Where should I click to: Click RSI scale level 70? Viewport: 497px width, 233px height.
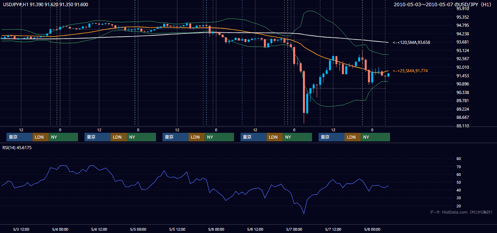(459, 167)
